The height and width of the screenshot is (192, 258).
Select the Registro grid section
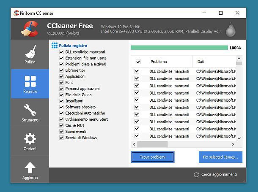coord(30,84)
